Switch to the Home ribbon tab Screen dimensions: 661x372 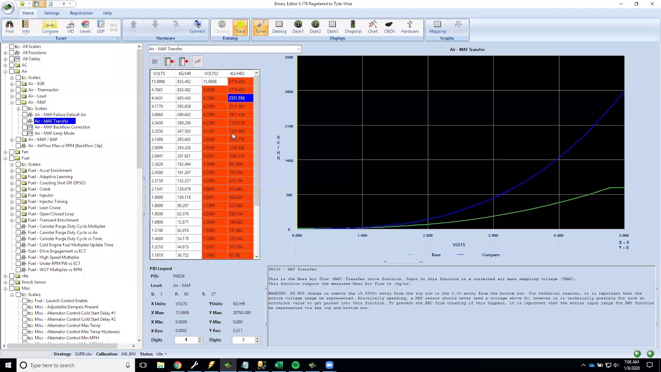[x=28, y=13]
